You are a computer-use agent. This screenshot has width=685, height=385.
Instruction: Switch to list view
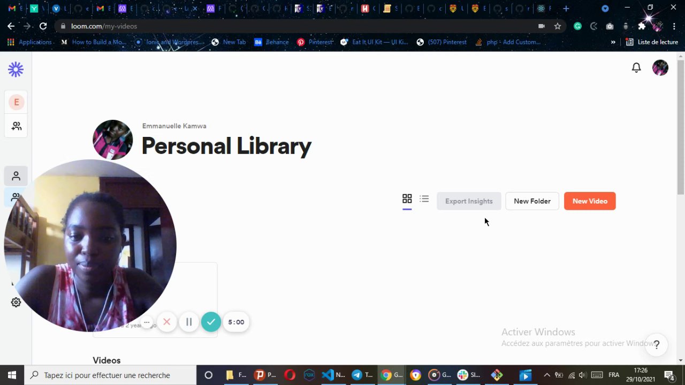coord(424,199)
